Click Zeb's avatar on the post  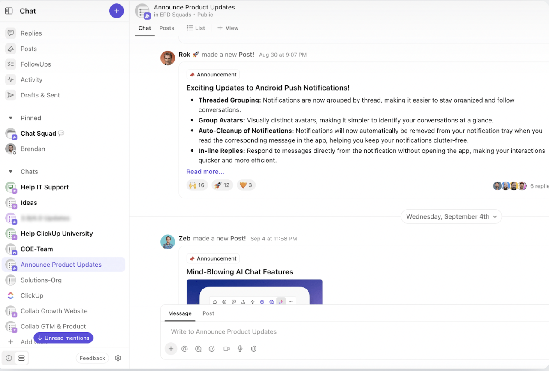(168, 242)
